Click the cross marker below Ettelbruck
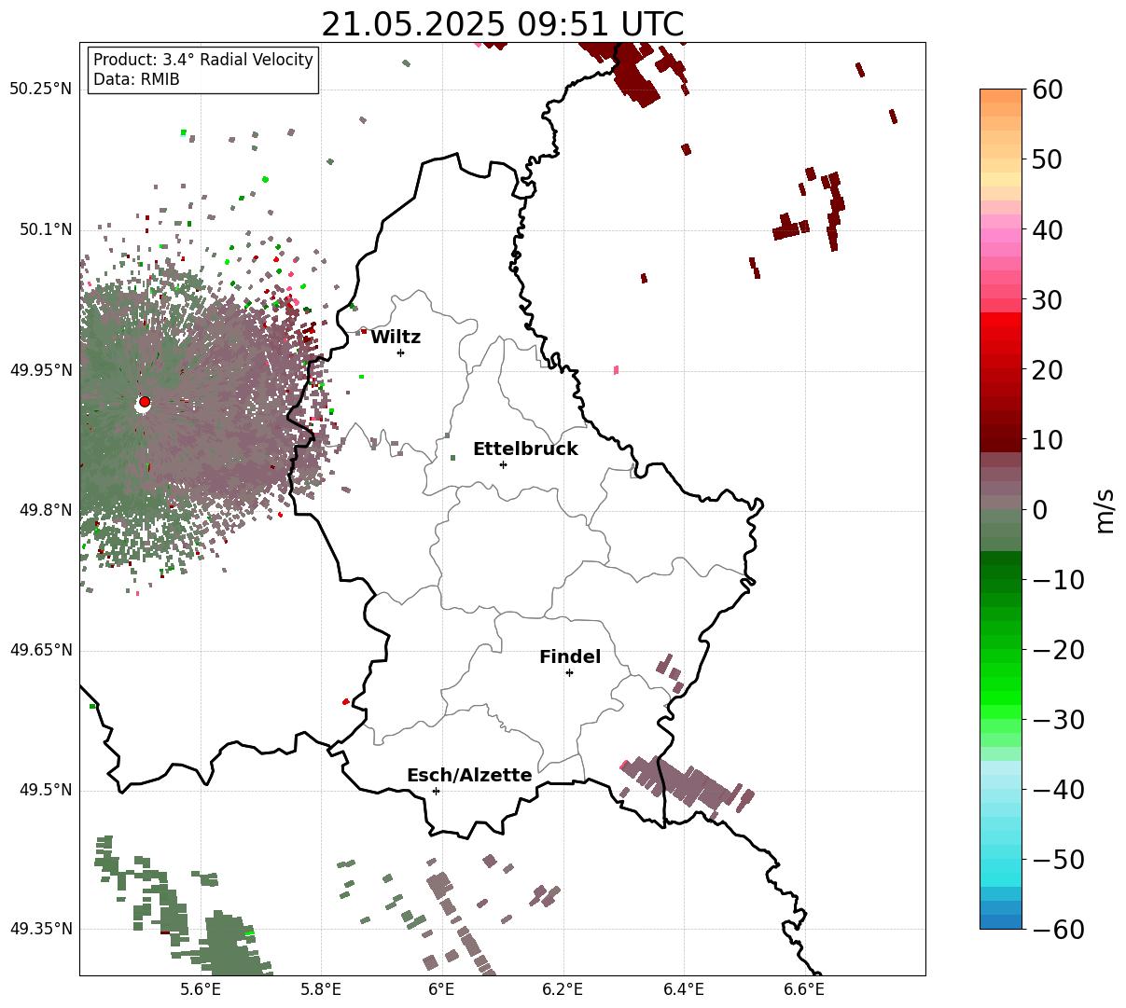Image resolution: width=1126 pixels, height=1008 pixels. pos(503,464)
